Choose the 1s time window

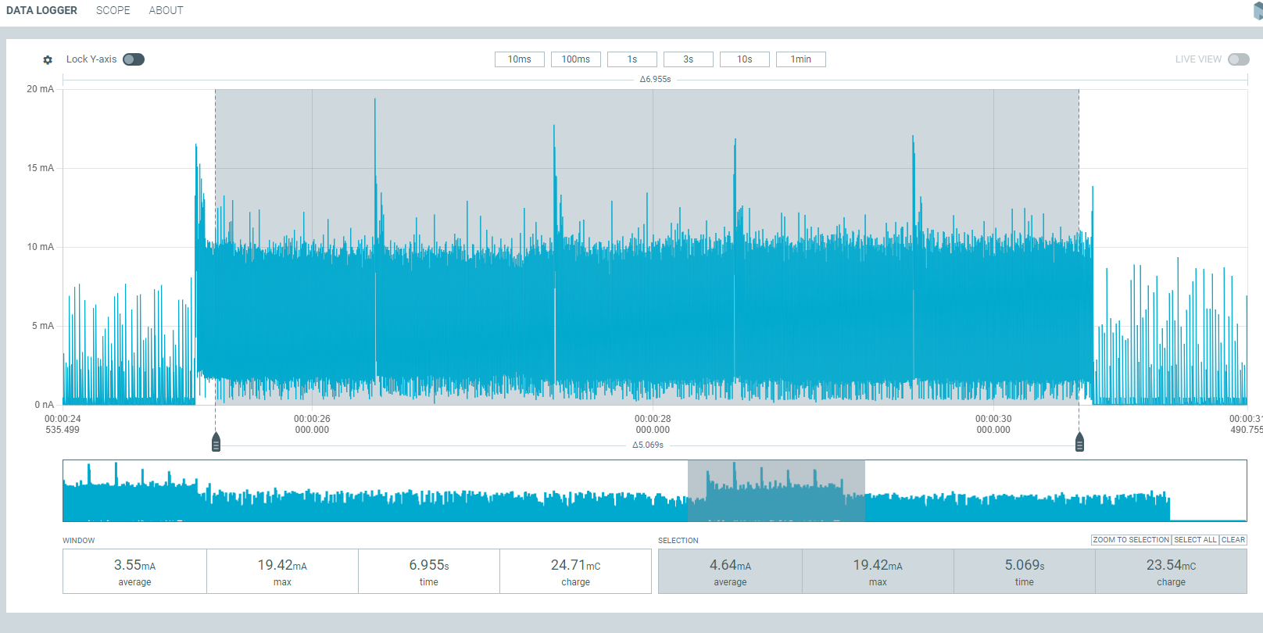click(632, 59)
